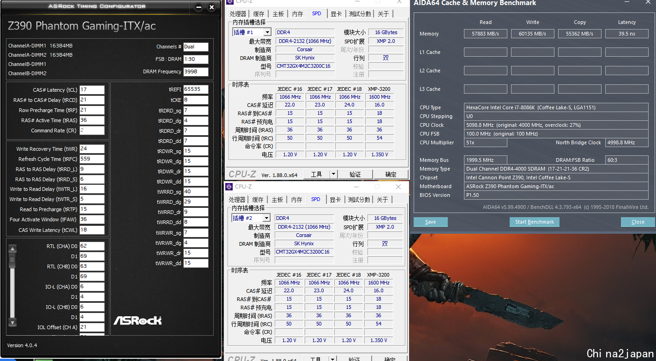Click the Memory Read result 57883 MB/s
Image resolution: width=656 pixels, height=361 pixels.
coord(485,34)
